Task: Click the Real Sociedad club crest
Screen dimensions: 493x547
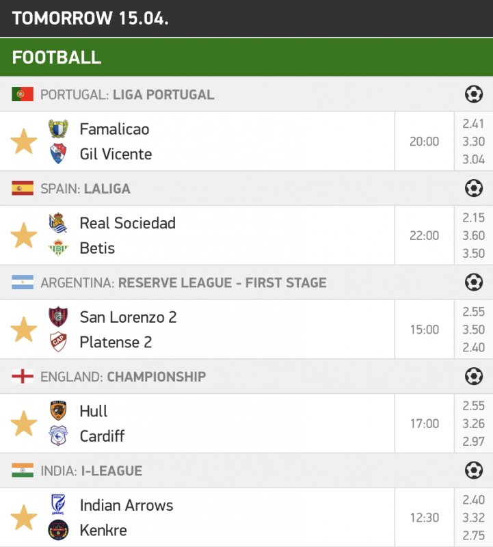Action: point(58,224)
